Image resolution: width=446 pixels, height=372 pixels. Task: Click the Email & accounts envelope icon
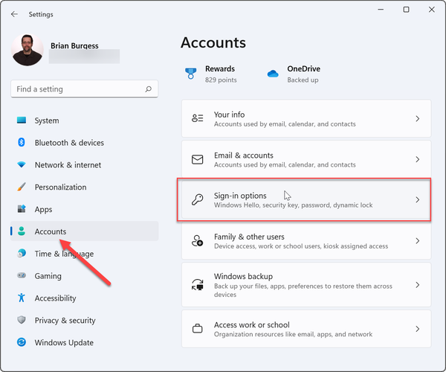coord(198,159)
